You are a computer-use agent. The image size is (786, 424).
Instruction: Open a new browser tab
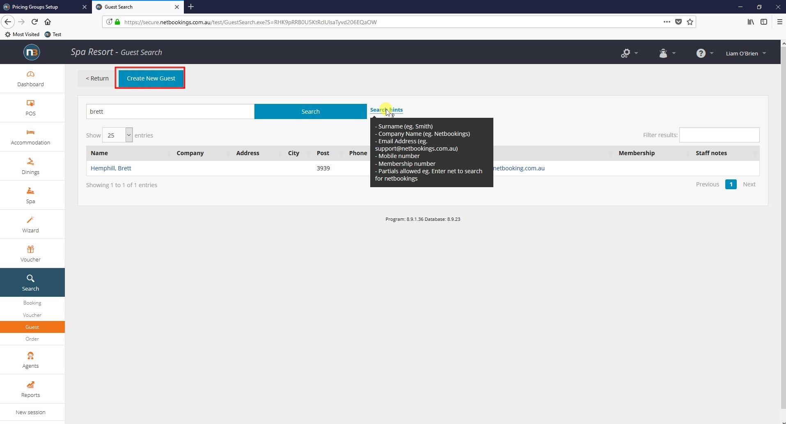[191, 7]
